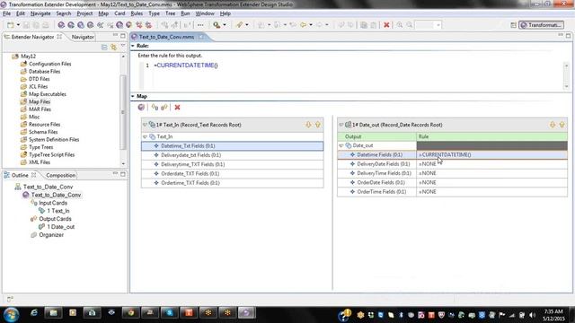Open Extender Navigator view menu
The image size is (575, 323).
pos(123,47)
